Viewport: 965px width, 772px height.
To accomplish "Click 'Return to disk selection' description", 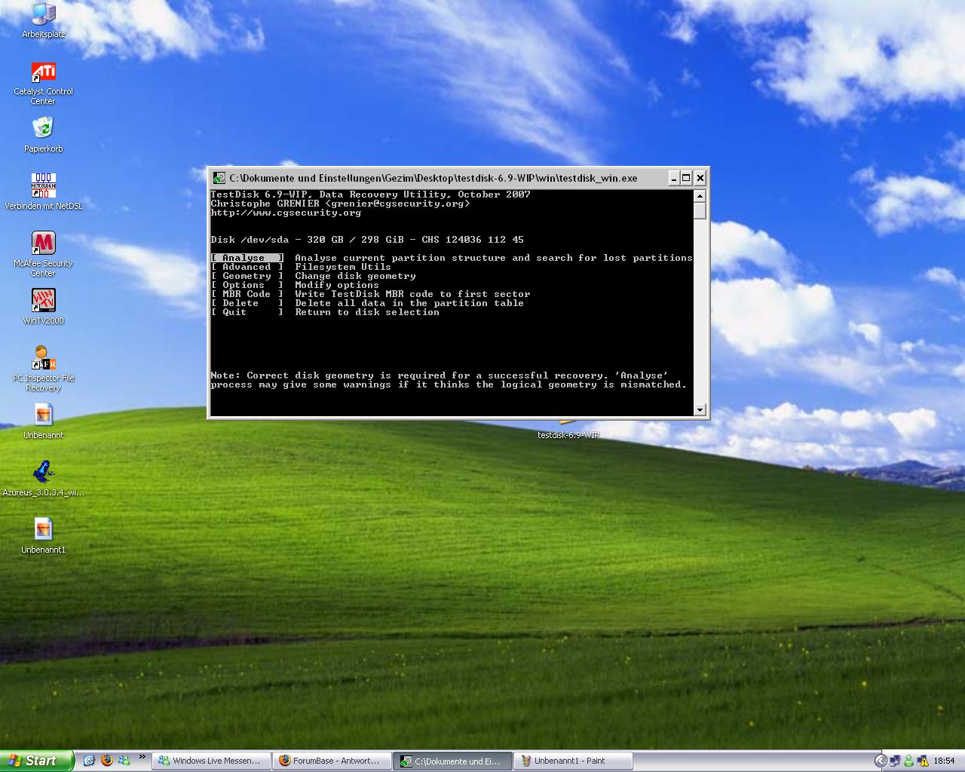I will [x=367, y=312].
